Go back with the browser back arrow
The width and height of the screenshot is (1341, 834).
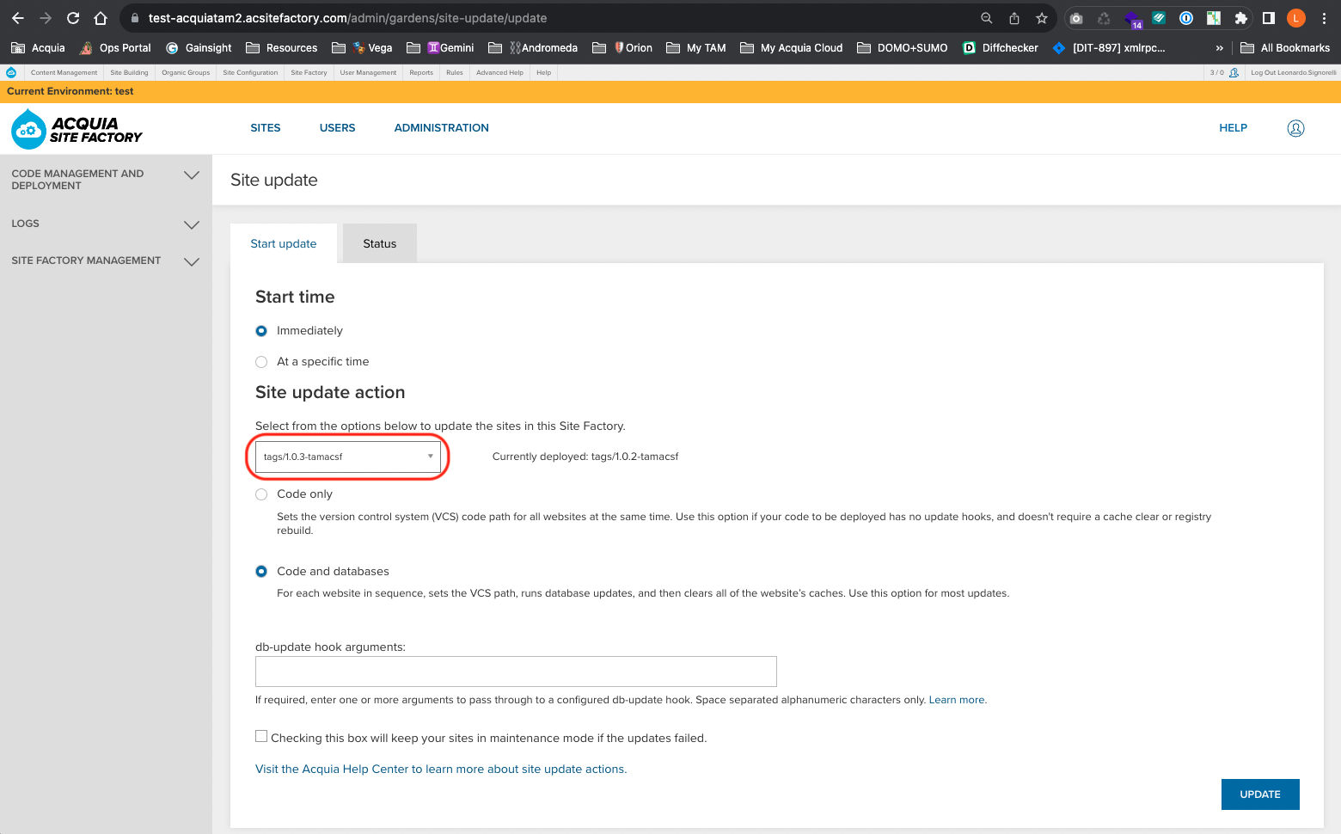pos(18,18)
